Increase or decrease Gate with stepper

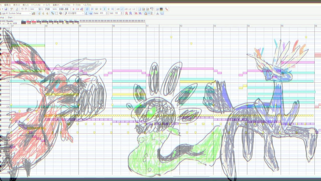pyautogui.click(x=107, y=13)
